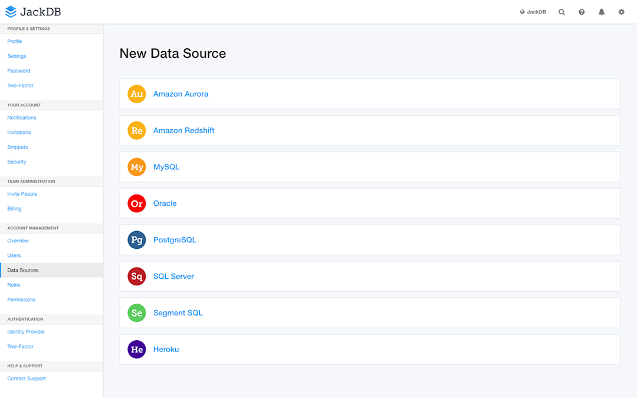
Task: Click the Amazon Aurora 'Au' icon
Action: [137, 94]
